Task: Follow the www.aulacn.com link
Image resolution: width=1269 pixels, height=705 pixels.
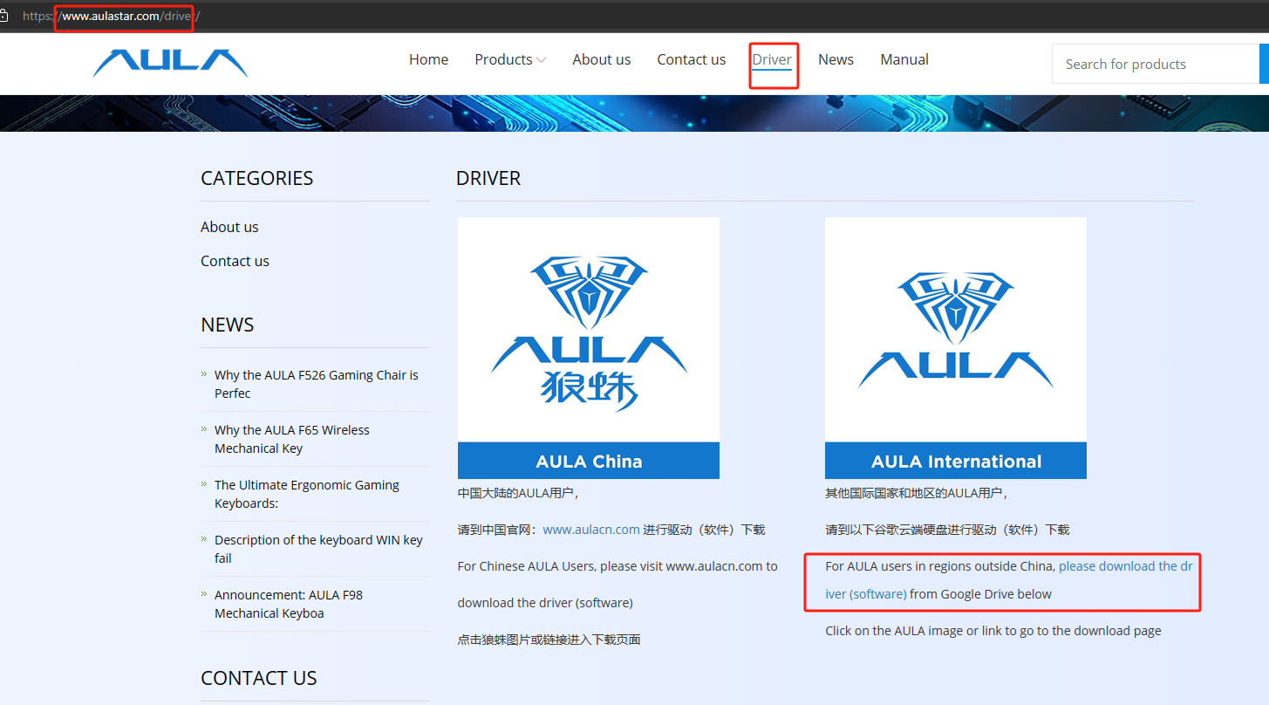Action: pyautogui.click(x=591, y=530)
